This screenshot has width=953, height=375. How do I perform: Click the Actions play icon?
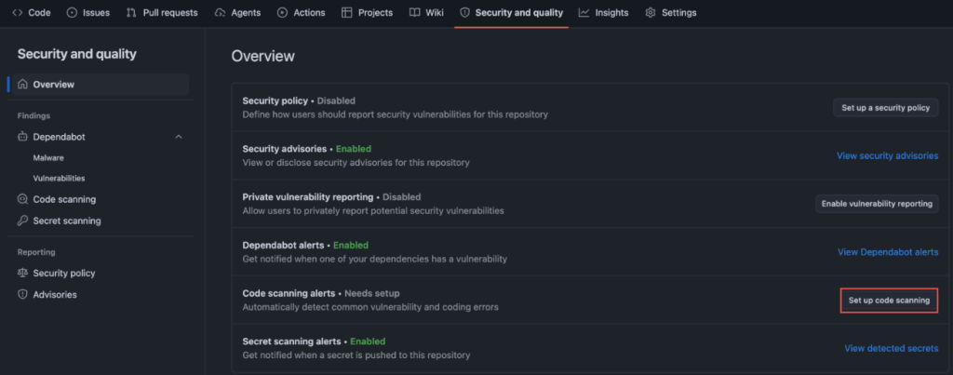pyautogui.click(x=282, y=12)
